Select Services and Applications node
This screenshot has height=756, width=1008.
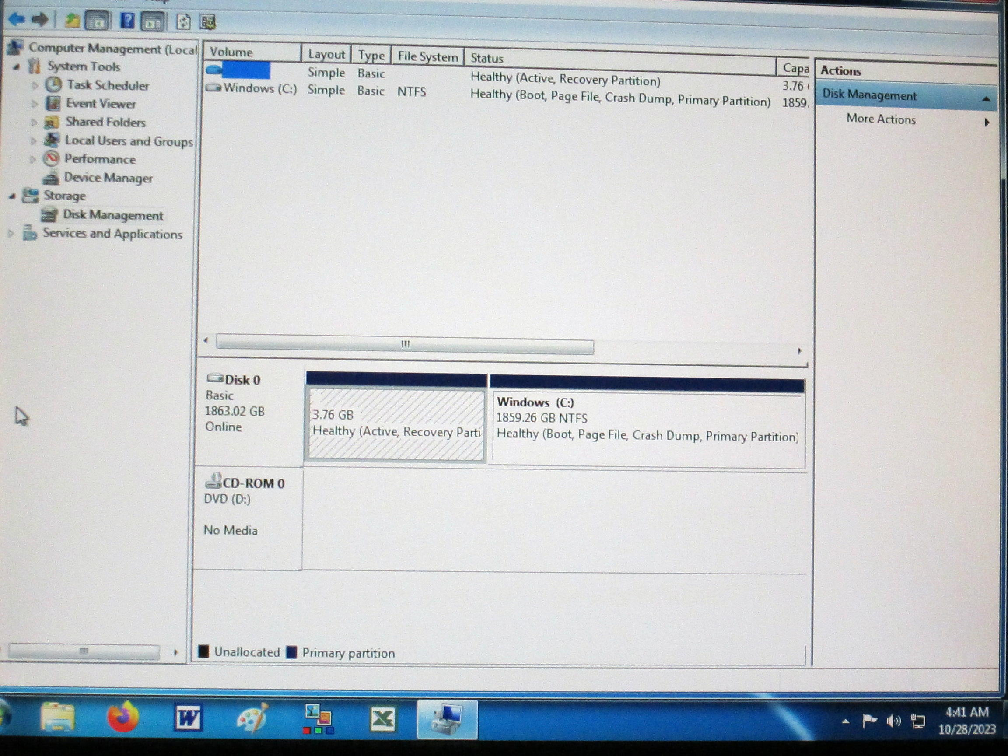112,234
